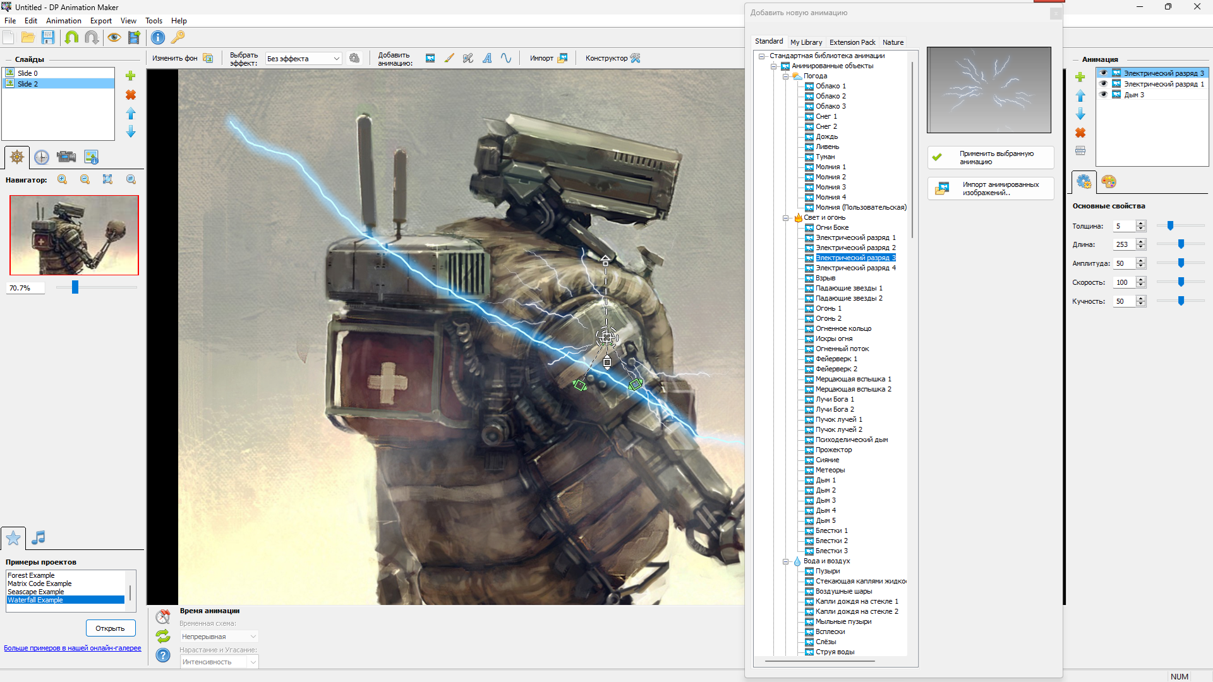The height and width of the screenshot is (682, 1213).
Task: Click the text animation letter A icon
Action: coord(487,58)
